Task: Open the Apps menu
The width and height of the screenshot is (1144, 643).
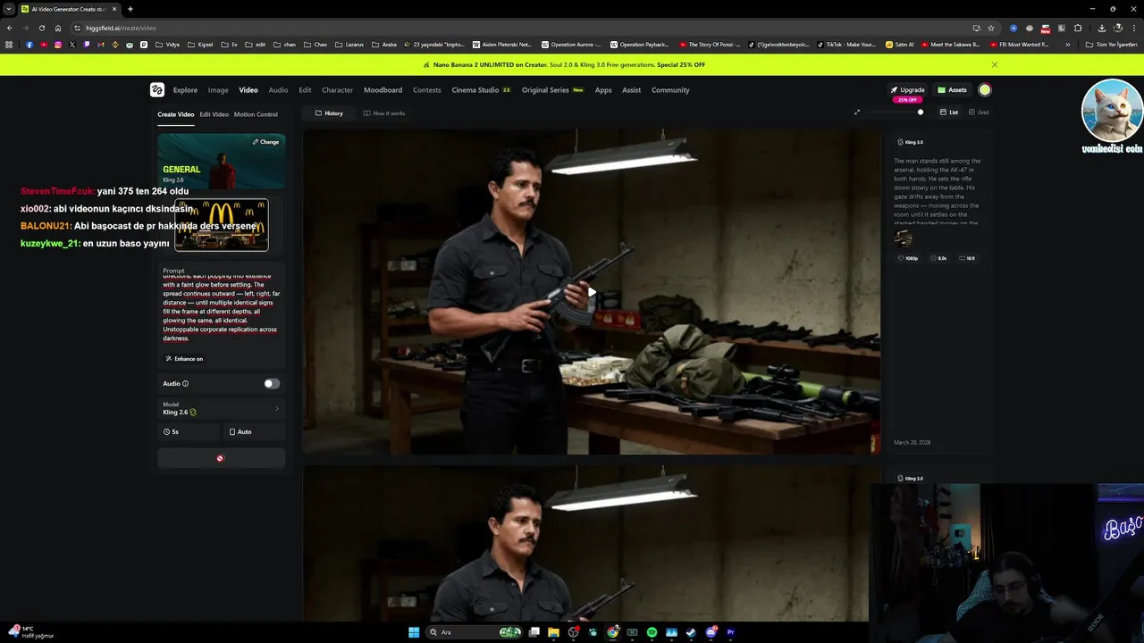Action: 603,90
